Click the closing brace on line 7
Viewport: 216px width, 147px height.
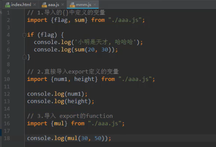(29, 57)
